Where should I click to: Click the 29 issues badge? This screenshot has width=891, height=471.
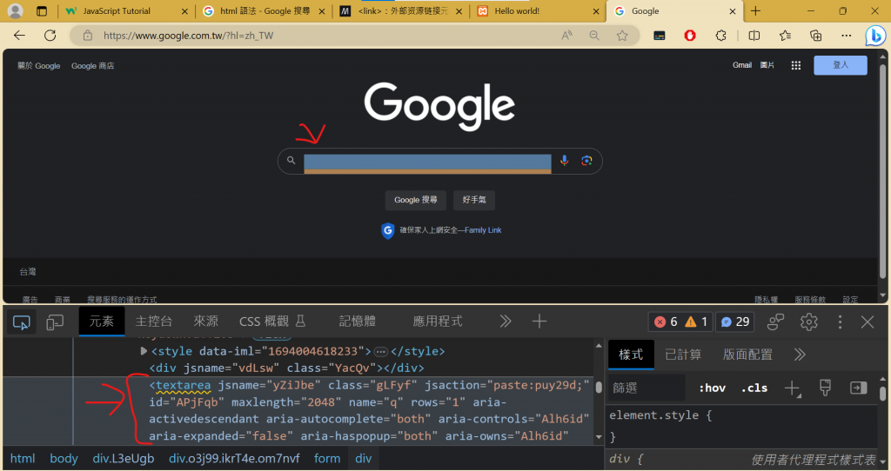[x=734, y=322]
